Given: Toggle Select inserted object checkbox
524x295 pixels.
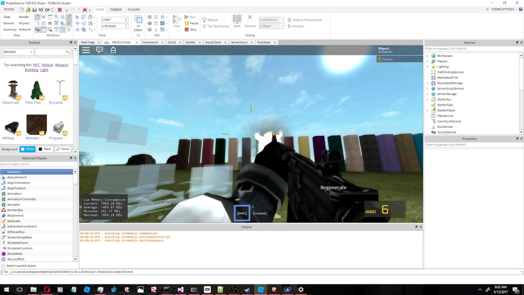Looking at the screenshot, I should point(3,266).
